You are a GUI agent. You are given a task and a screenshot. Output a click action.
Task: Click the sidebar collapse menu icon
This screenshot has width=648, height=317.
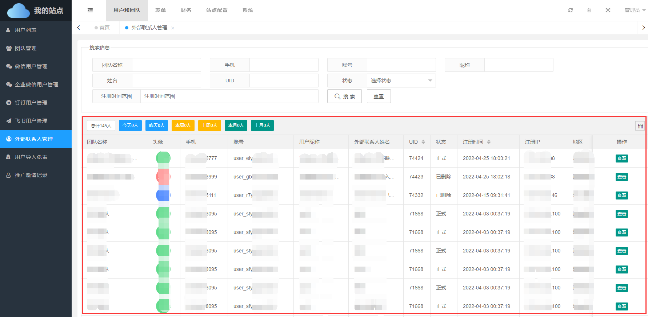pyautogui.click(x=90, y=11)
